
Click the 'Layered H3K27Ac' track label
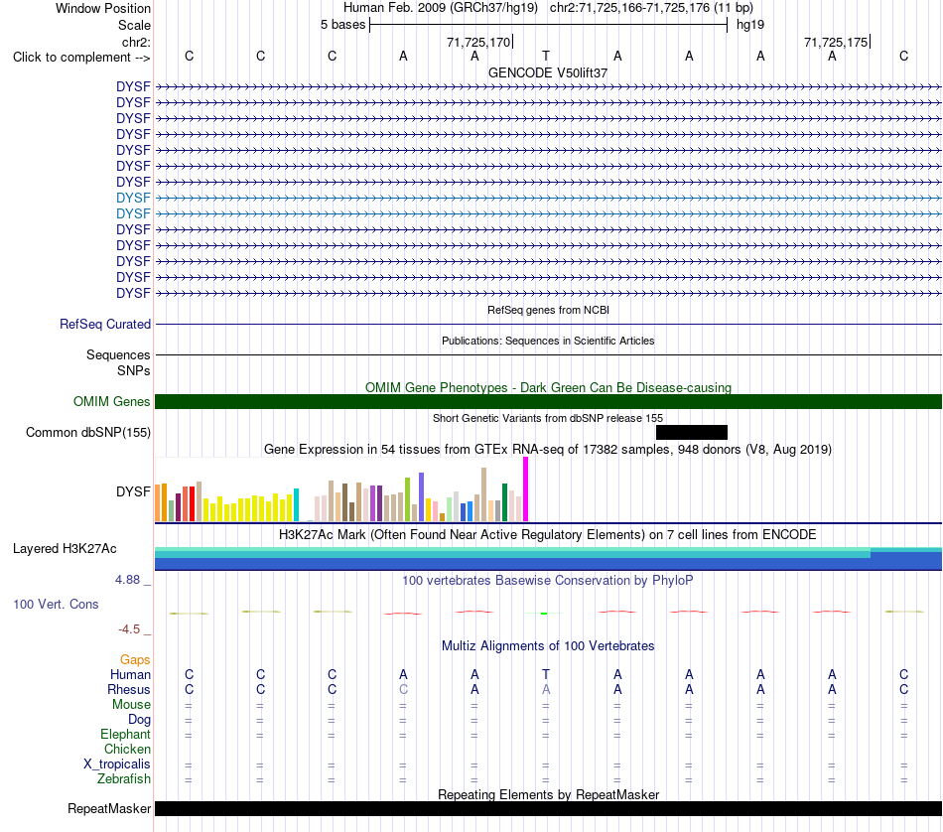point(65,549)
